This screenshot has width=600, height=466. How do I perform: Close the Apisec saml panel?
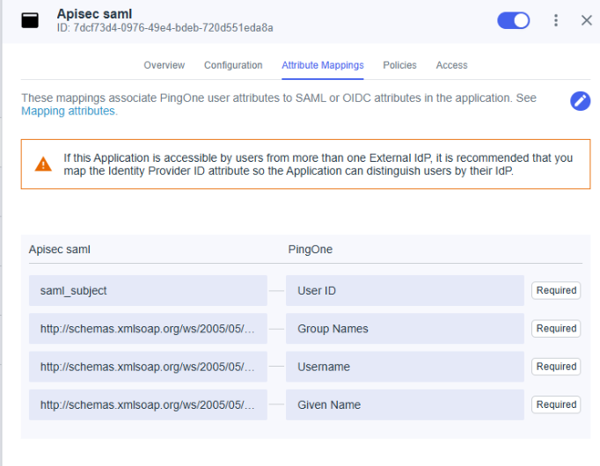587,20
